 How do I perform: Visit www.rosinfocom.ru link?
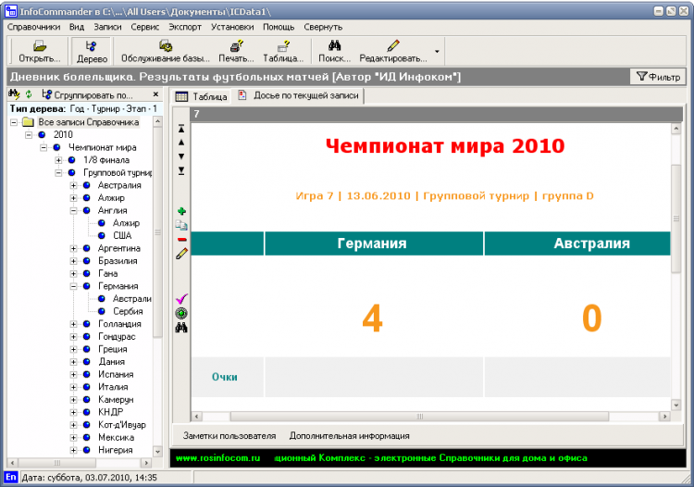[217, 458]
